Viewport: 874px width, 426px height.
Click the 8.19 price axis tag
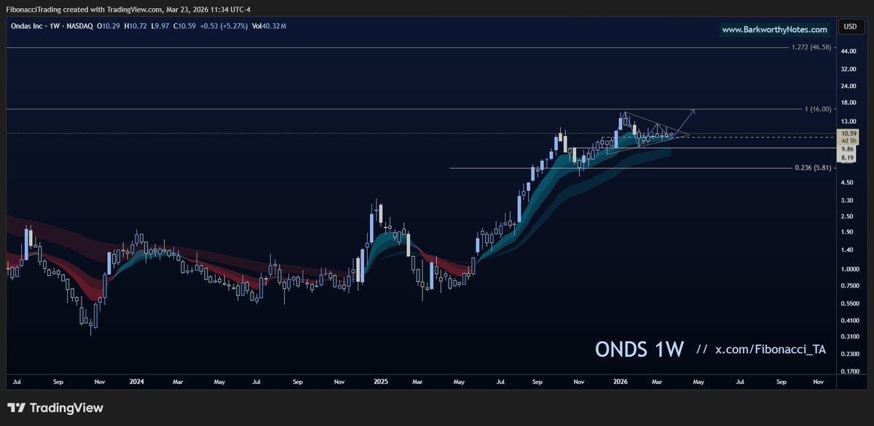point(847,157)
